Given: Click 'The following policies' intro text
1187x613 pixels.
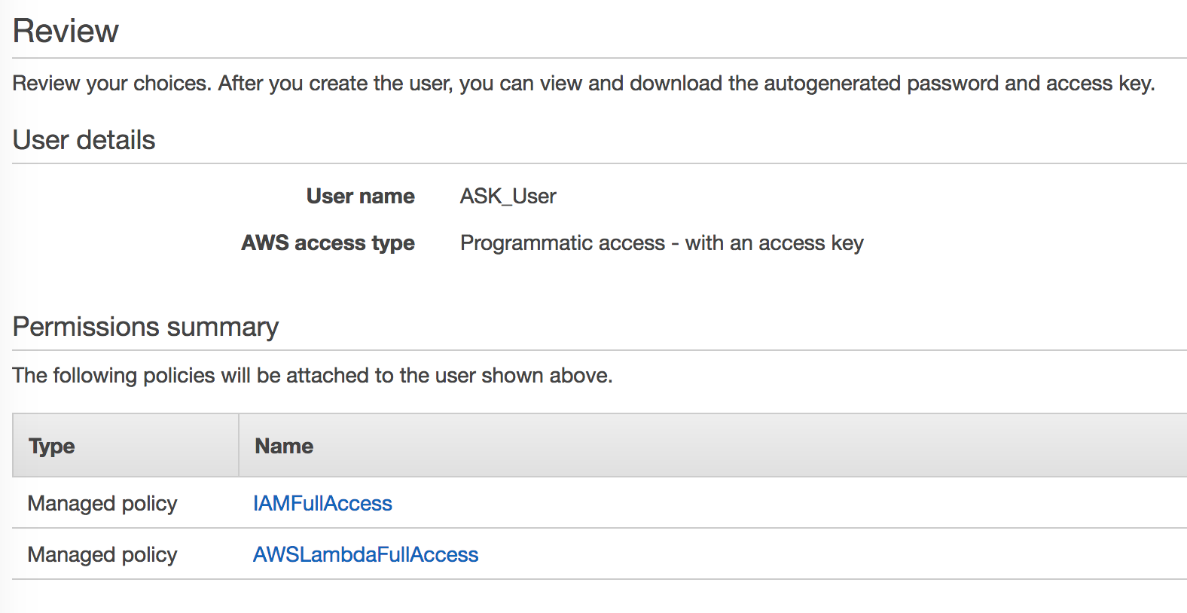Looking at the screenshot, I should [114, 375].
